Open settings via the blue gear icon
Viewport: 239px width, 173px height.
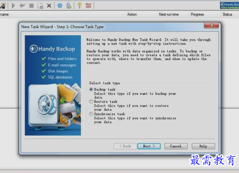point(60,6)
